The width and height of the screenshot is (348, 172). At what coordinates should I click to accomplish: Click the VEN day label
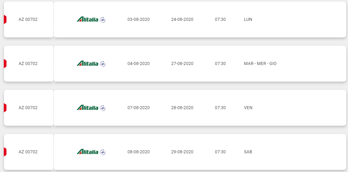(x=248, y=108)
